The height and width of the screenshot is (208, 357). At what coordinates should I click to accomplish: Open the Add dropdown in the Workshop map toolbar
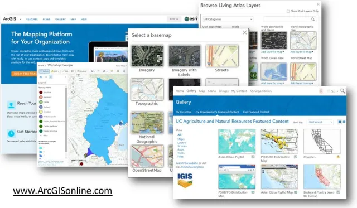pos(55,71)
